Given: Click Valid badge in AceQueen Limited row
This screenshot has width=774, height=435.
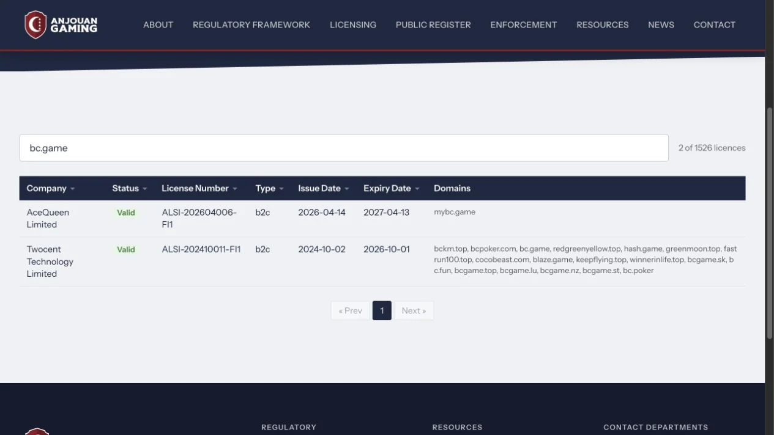Looking at the screenshot, I should 126,213.
